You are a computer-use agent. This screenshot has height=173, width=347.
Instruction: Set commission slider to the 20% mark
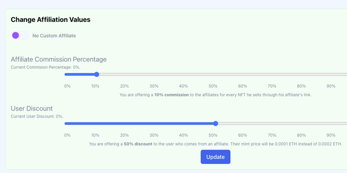point(126,74)
